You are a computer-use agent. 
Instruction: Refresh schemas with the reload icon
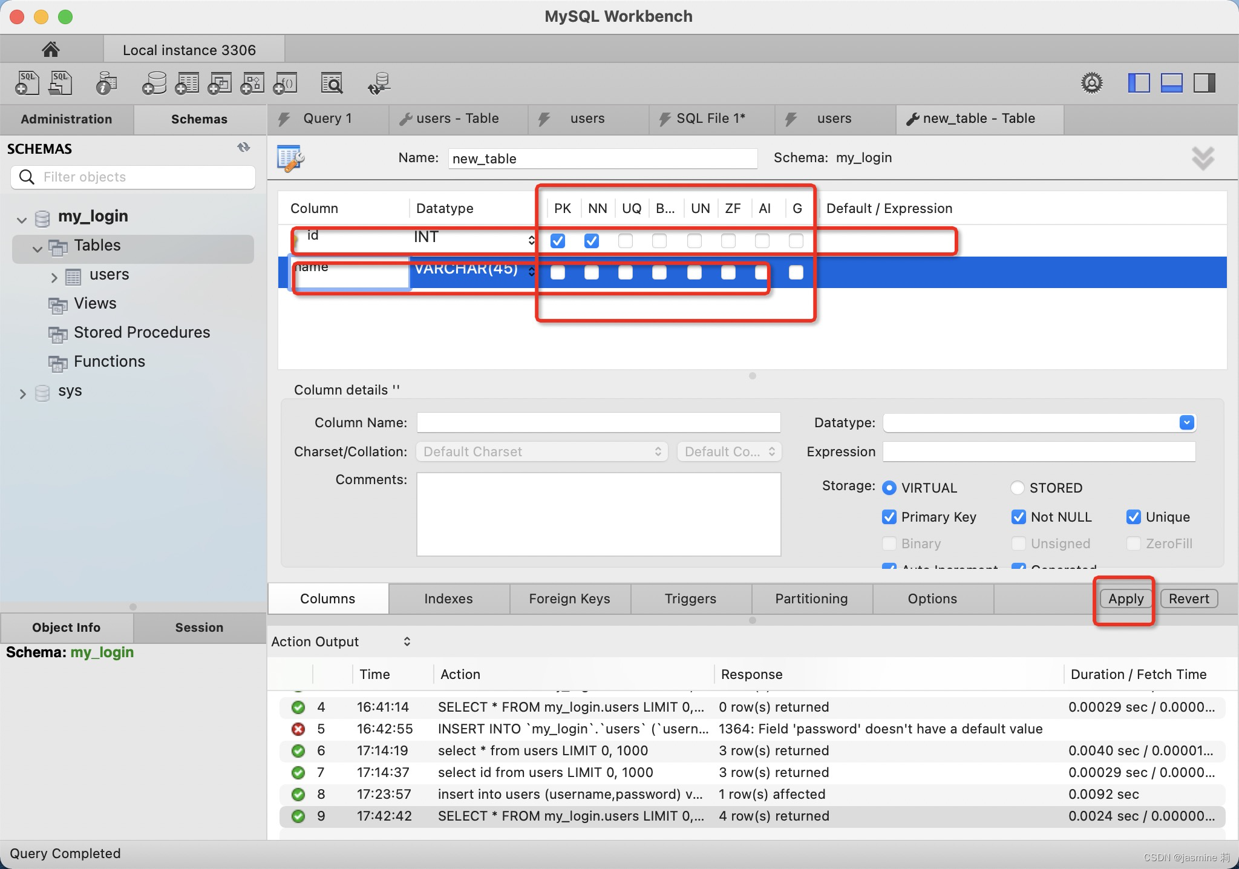click(x=243, y=148)
